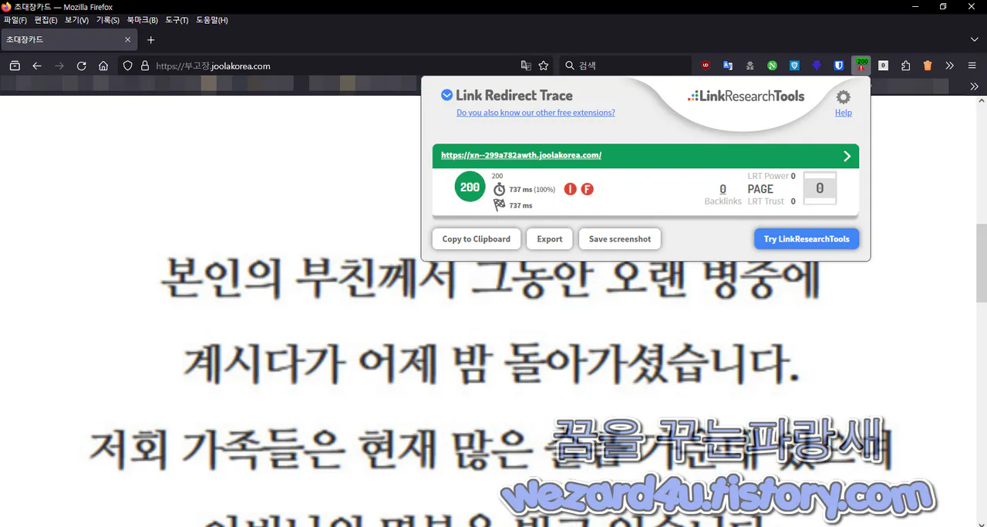Open the 편집(E) menu
The height and width of the screenshot is (527, 987).
(x=46, y=20)
